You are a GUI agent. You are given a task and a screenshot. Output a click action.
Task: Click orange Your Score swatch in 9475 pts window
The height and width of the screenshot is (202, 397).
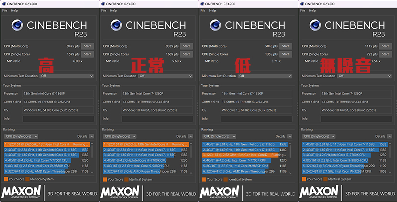pos(6,179)
